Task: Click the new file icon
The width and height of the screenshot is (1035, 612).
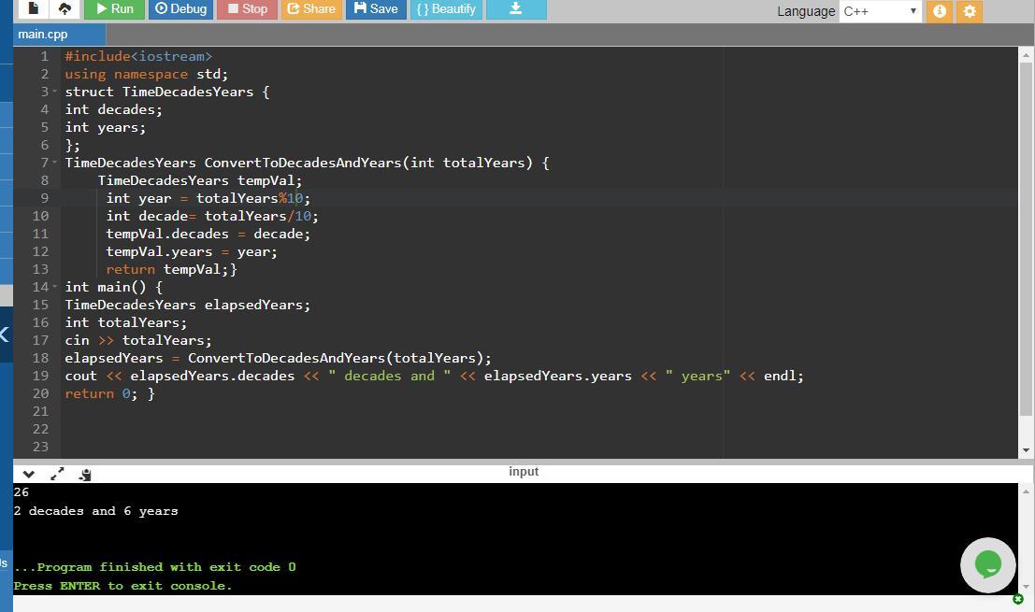Action: 33,9
